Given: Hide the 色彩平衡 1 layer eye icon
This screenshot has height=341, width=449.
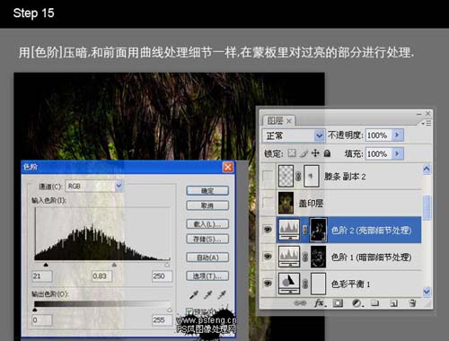Looking at the screenshot, I should pyautogui.click(x=268, y=284).
